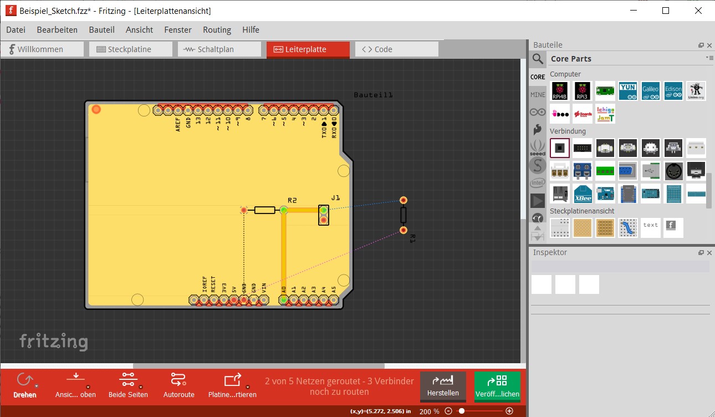Screen dimensions: 715x417
Task: Pick the Arduino YUN part
Action: tap(628, 91)
